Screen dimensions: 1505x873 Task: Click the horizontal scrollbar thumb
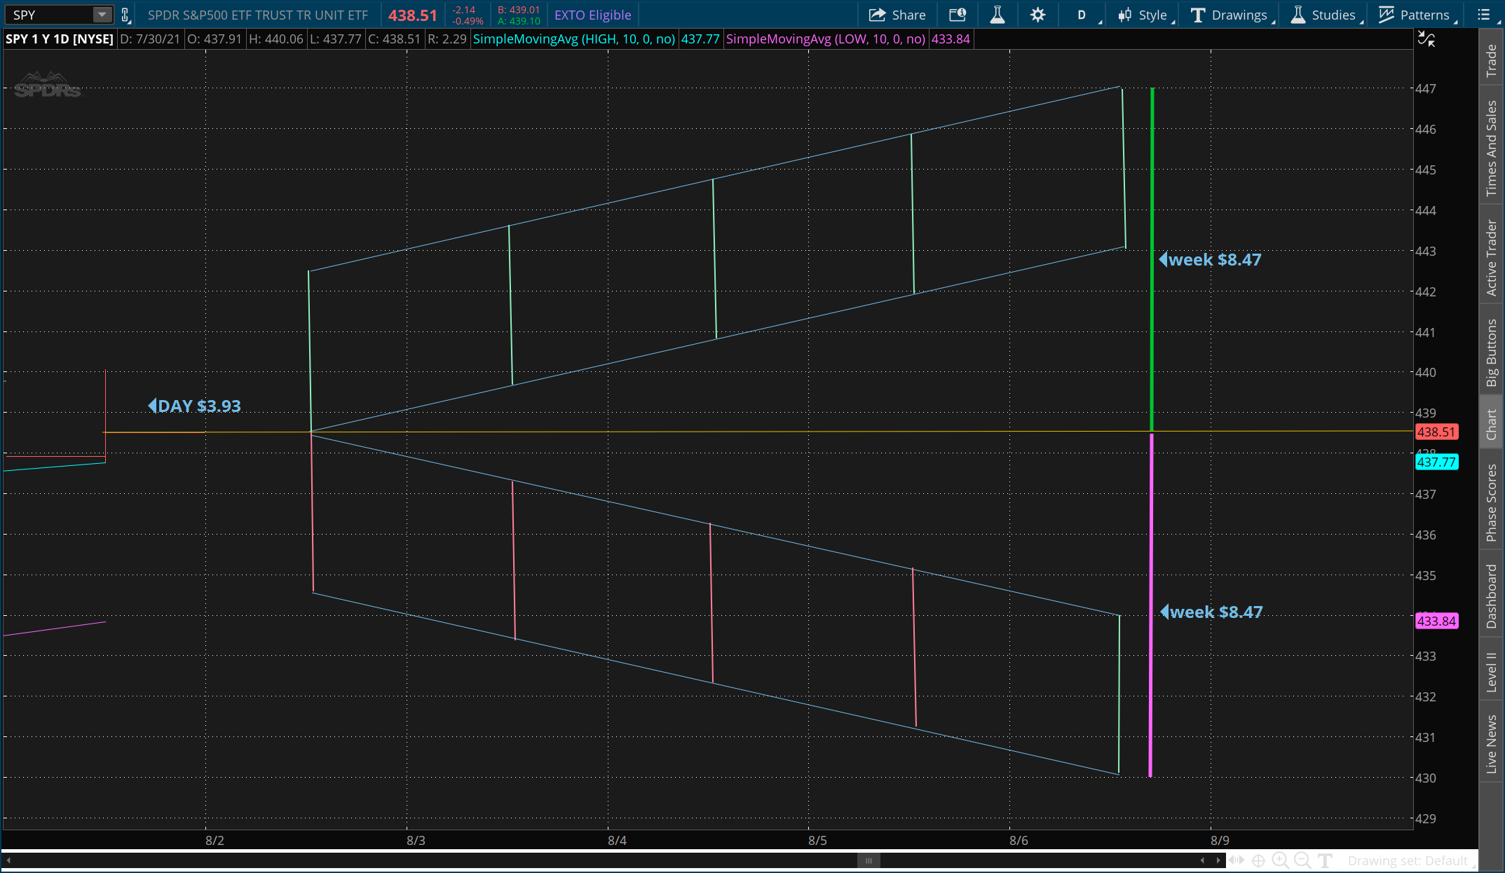tap(869, 860)
